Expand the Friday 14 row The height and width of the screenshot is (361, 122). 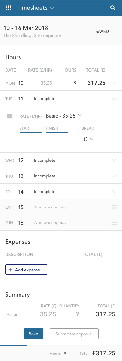tap(114, 192)
